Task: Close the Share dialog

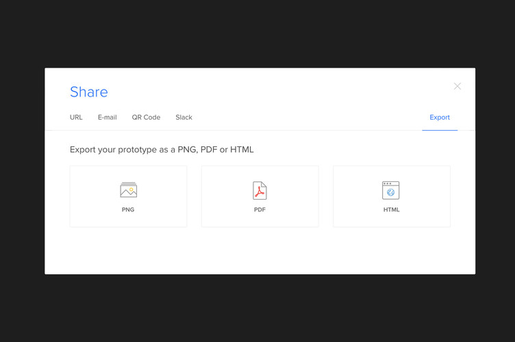Action: pos(457,86)
